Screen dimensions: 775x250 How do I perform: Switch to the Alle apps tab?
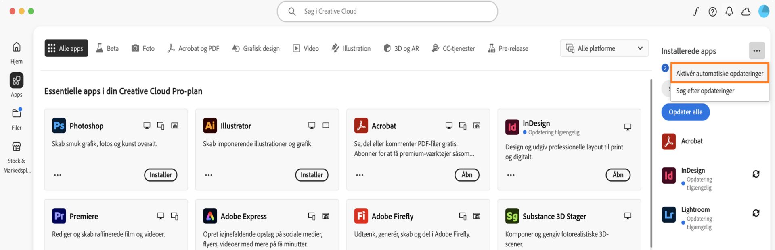[x=66, y=48]
